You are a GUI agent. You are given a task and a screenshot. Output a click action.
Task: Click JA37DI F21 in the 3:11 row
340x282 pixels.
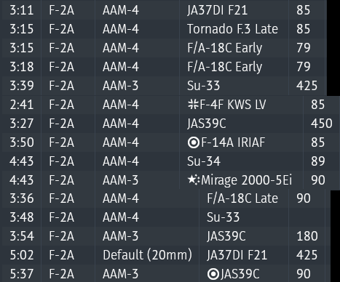point(217,10)
